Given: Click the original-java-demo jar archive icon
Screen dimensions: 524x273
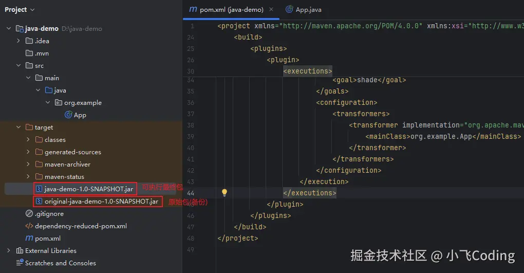Looking at the screenshot, I should point(39,202).
